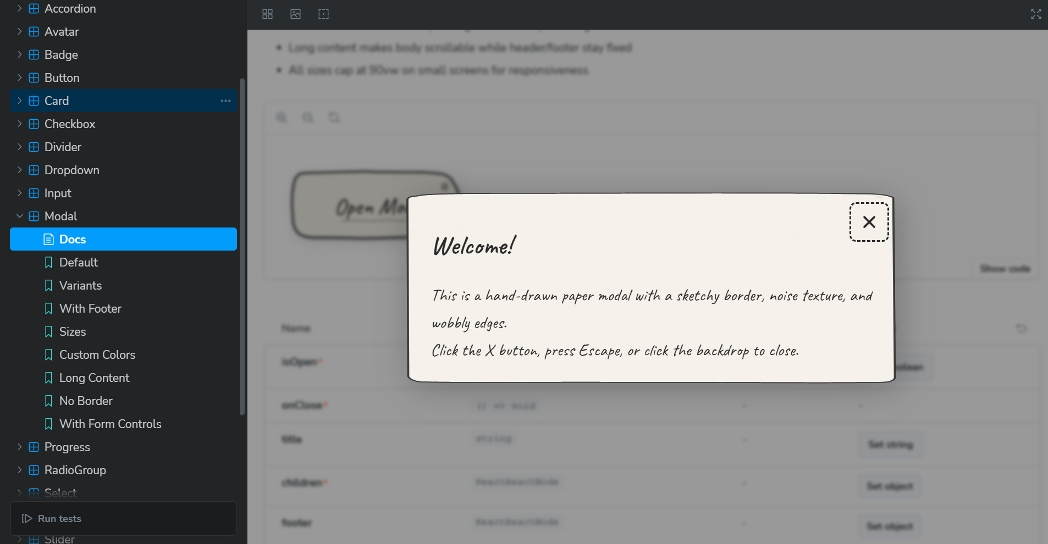Click the Divider component grid icon
This screenshot has height=544, width=1048.
click(34, 147)
